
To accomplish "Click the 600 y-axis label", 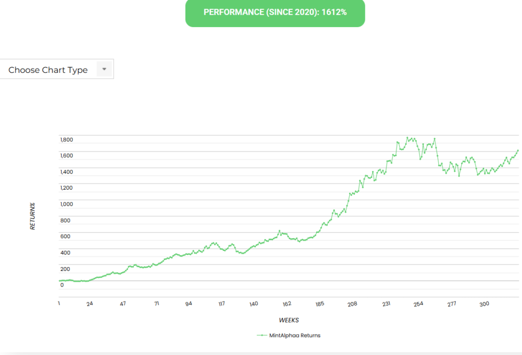I will click(65, 237).
